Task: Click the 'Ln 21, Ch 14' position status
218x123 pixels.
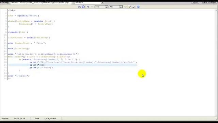Action: [19, 119]
